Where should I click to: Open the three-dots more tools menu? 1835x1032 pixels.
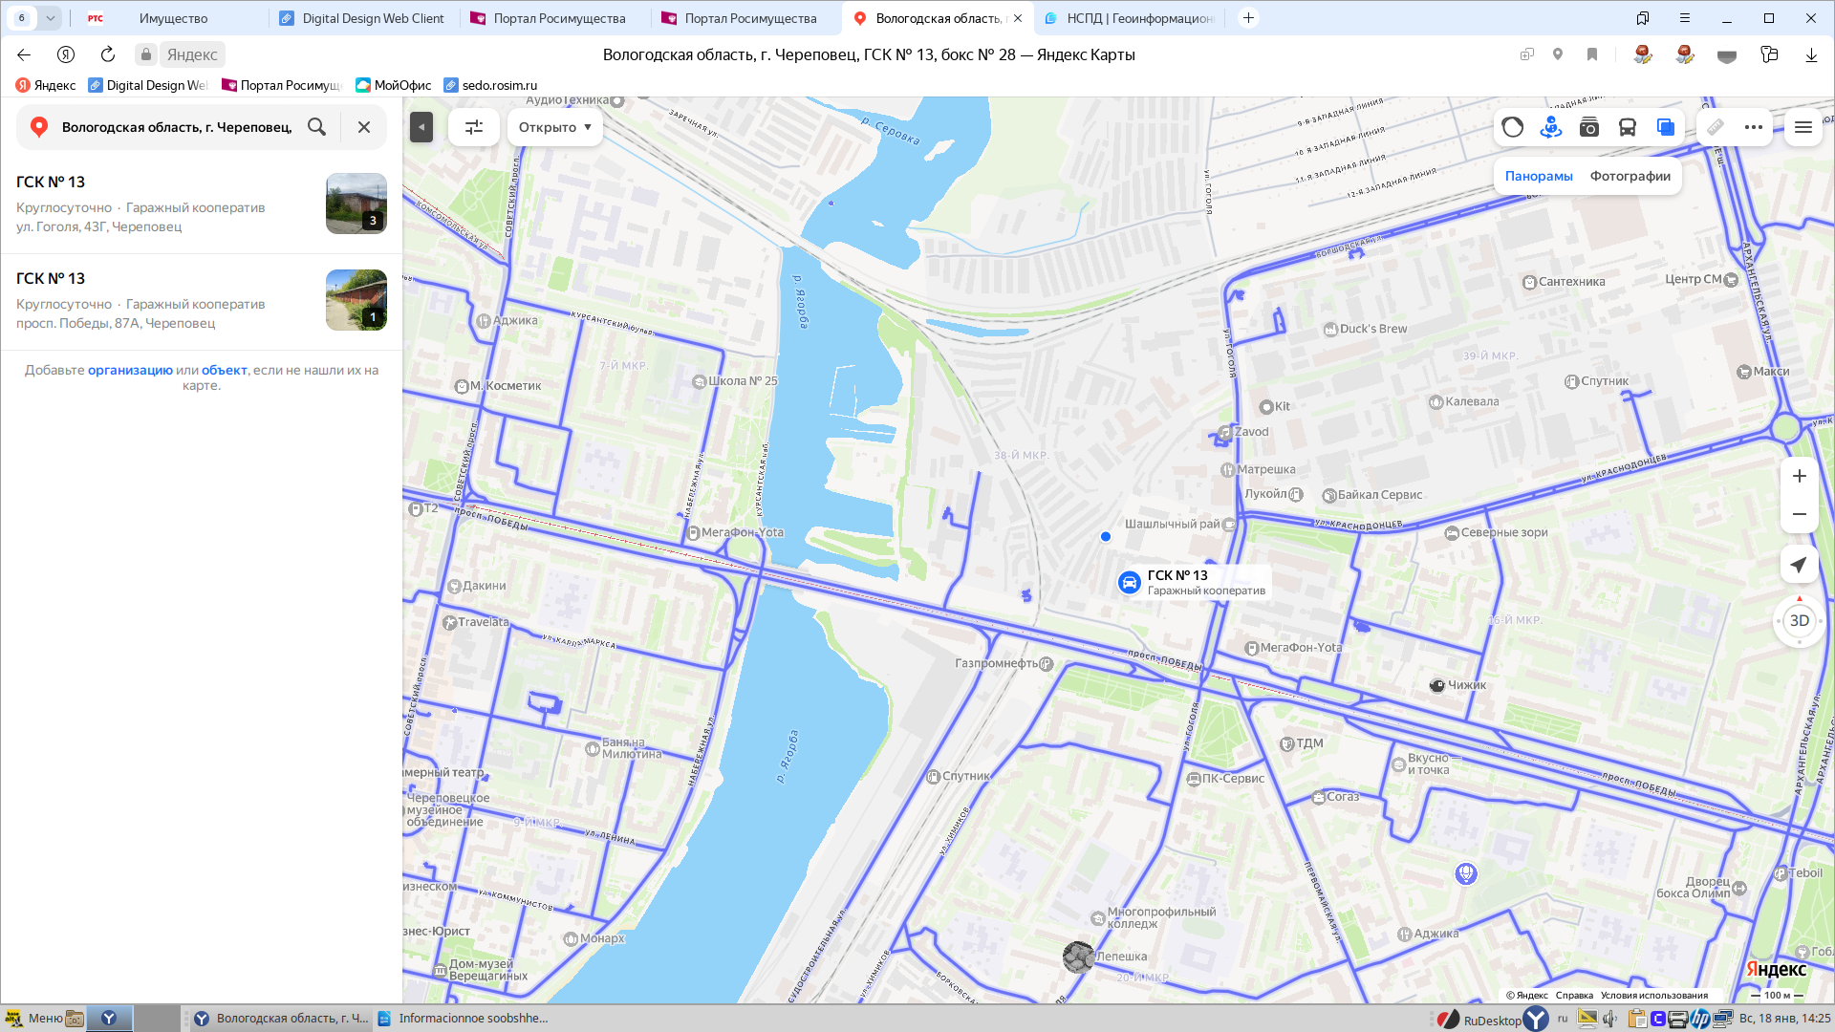1753,127
